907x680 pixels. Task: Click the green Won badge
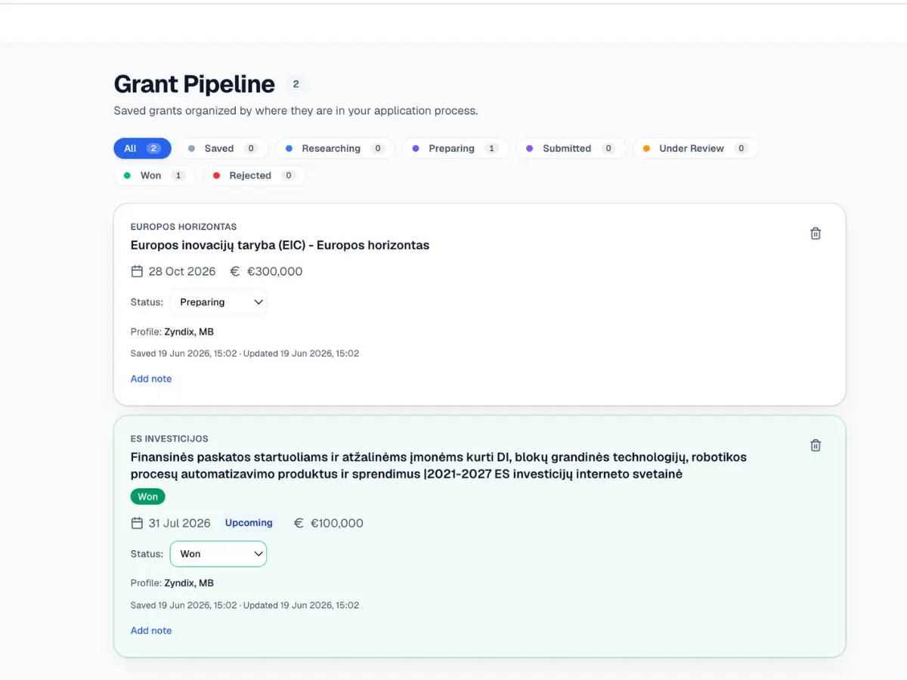(x=148, y=496)
